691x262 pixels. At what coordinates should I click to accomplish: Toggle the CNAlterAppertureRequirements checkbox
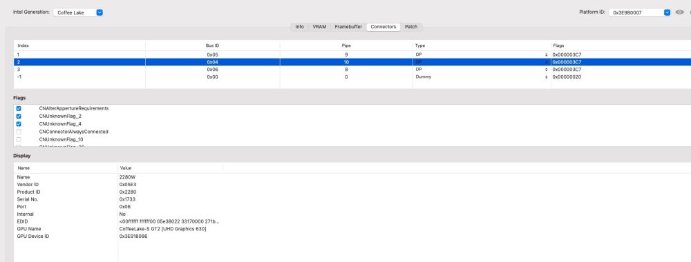(19, 108)
